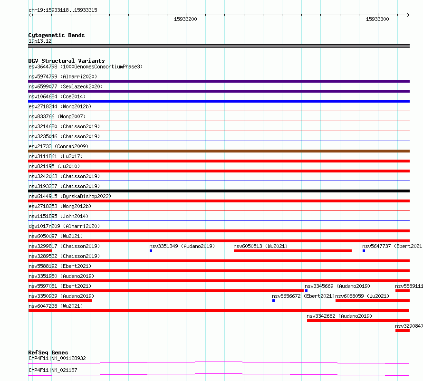Open variant nsv1064684 (Coe2014) label
This screenshot has height=381, width=423.
tap(57, 96)
